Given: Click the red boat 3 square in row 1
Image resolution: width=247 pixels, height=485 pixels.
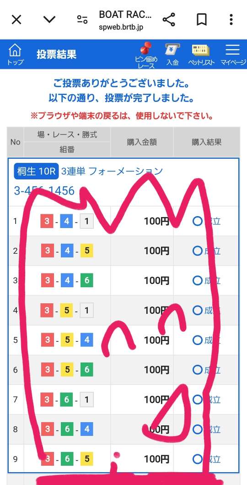Looking at the screenshot, I should [47, 221].
